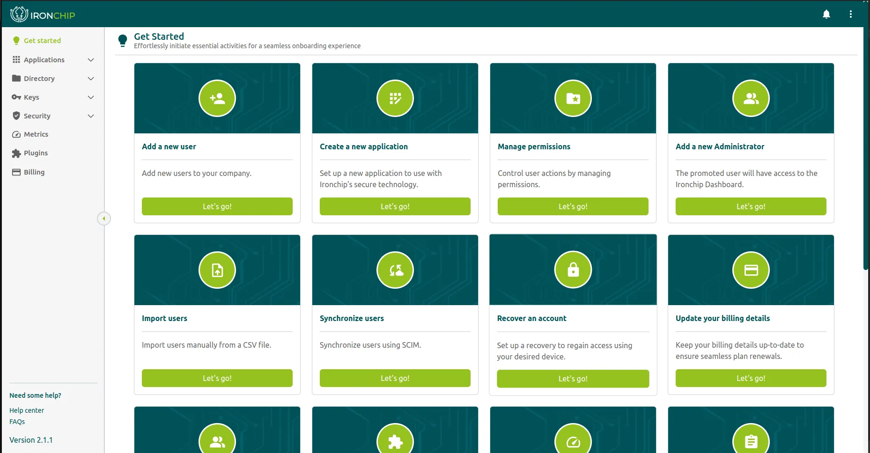
Task: Click Let's go under Add a new user
Action: 217,206
